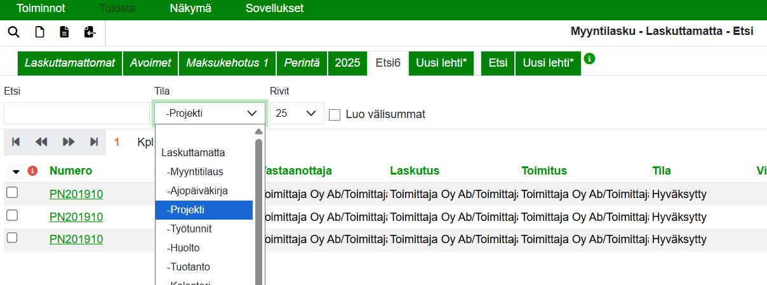Go to previous page with rewind arrows
The width and height of the screenshot is (767, 285).
tap(41, 142)
